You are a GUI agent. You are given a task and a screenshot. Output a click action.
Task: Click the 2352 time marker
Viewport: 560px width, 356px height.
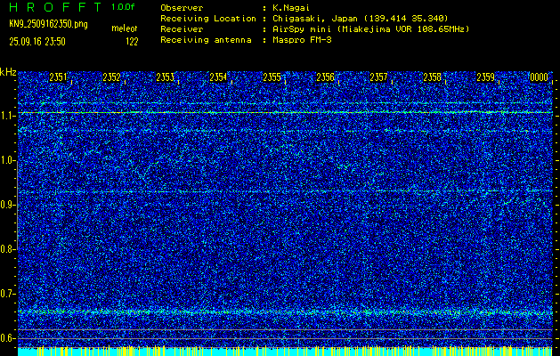tap(111, 77)
